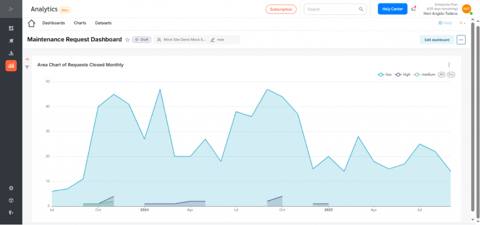This screenshot has height=225, width=480.
Task: Click the analytics home icon
Action: click(31, 23)
